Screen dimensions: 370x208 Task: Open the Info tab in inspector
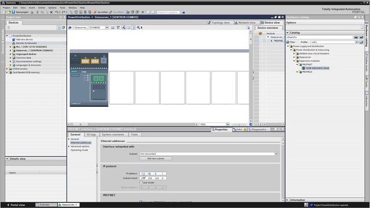240,129
